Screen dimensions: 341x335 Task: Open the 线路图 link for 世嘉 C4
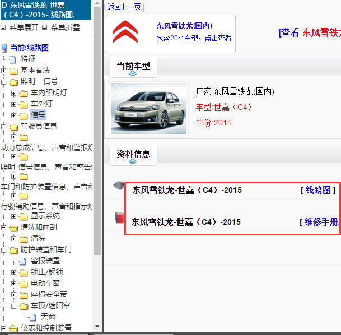(318, 190)
